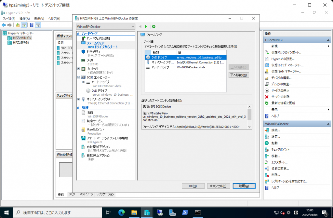
Task: Click the Windows Start button
Action: click(x=7, y=212)
